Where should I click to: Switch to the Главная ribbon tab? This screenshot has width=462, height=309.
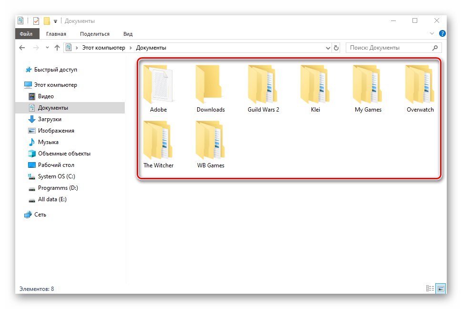point(56,33)
